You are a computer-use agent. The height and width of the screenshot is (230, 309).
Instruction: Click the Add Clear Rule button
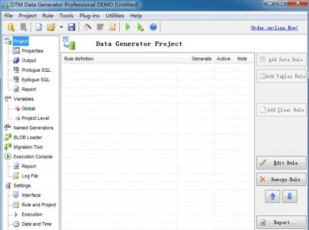(281, 110)
